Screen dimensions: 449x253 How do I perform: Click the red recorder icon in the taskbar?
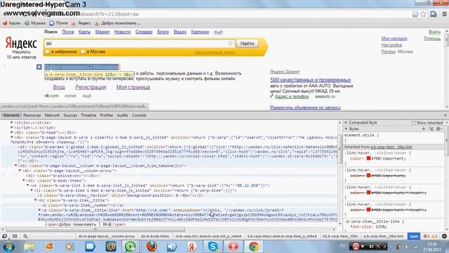pyautogui.click(x=233, y=247)
